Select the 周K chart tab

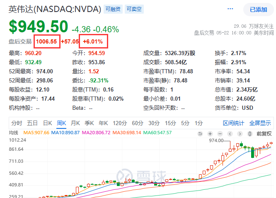(x=61, y=123)
